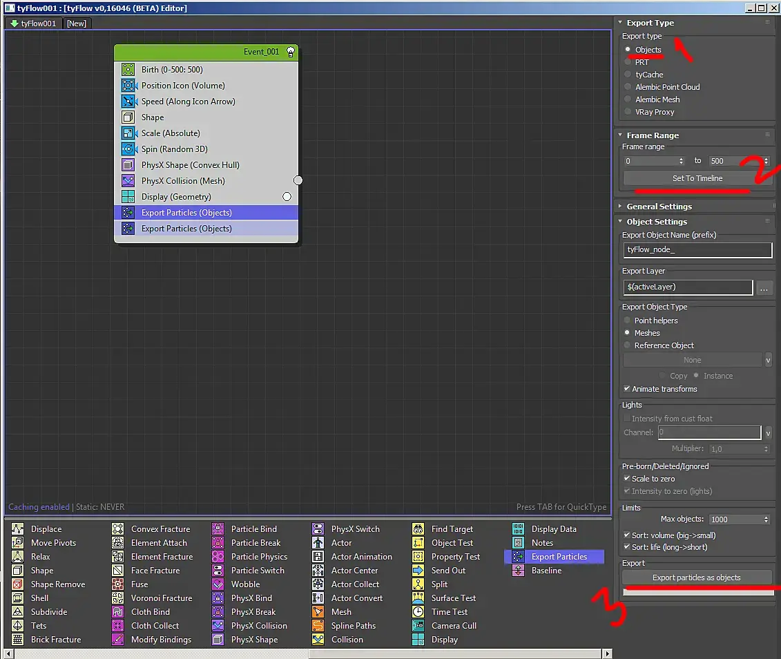The height and width of the screenshot is (659, 781).
Task: Click the Birth operator icon in Event_001
Action: 128,70
